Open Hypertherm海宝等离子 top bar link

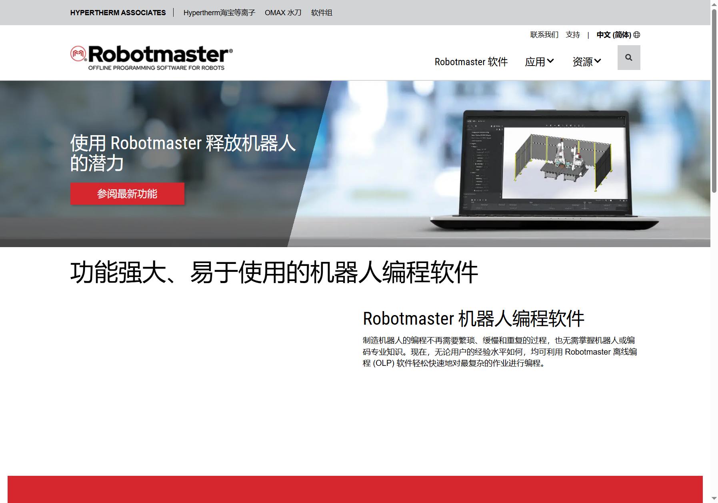click(219, 13)
